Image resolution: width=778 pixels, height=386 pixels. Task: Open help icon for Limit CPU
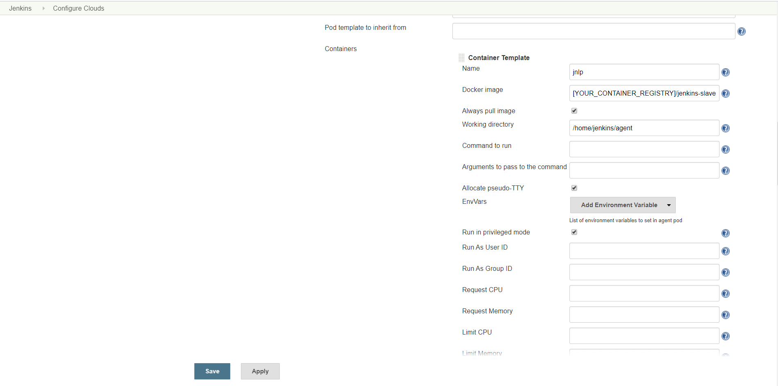pyautogui.click(x=725, y=336)
